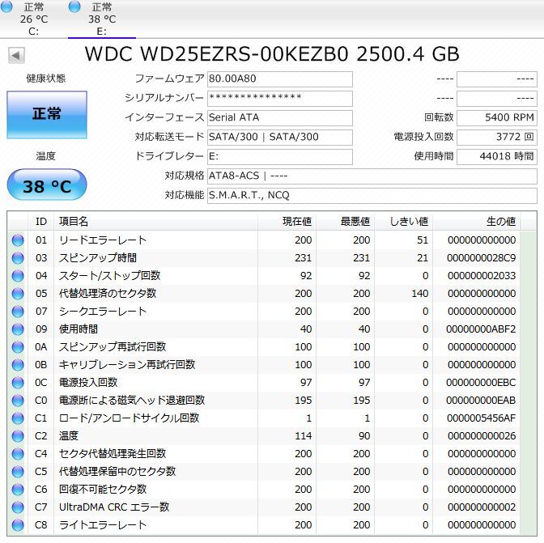Click raw value 000000000EBC
544x543 pixels.
(481, 383)
